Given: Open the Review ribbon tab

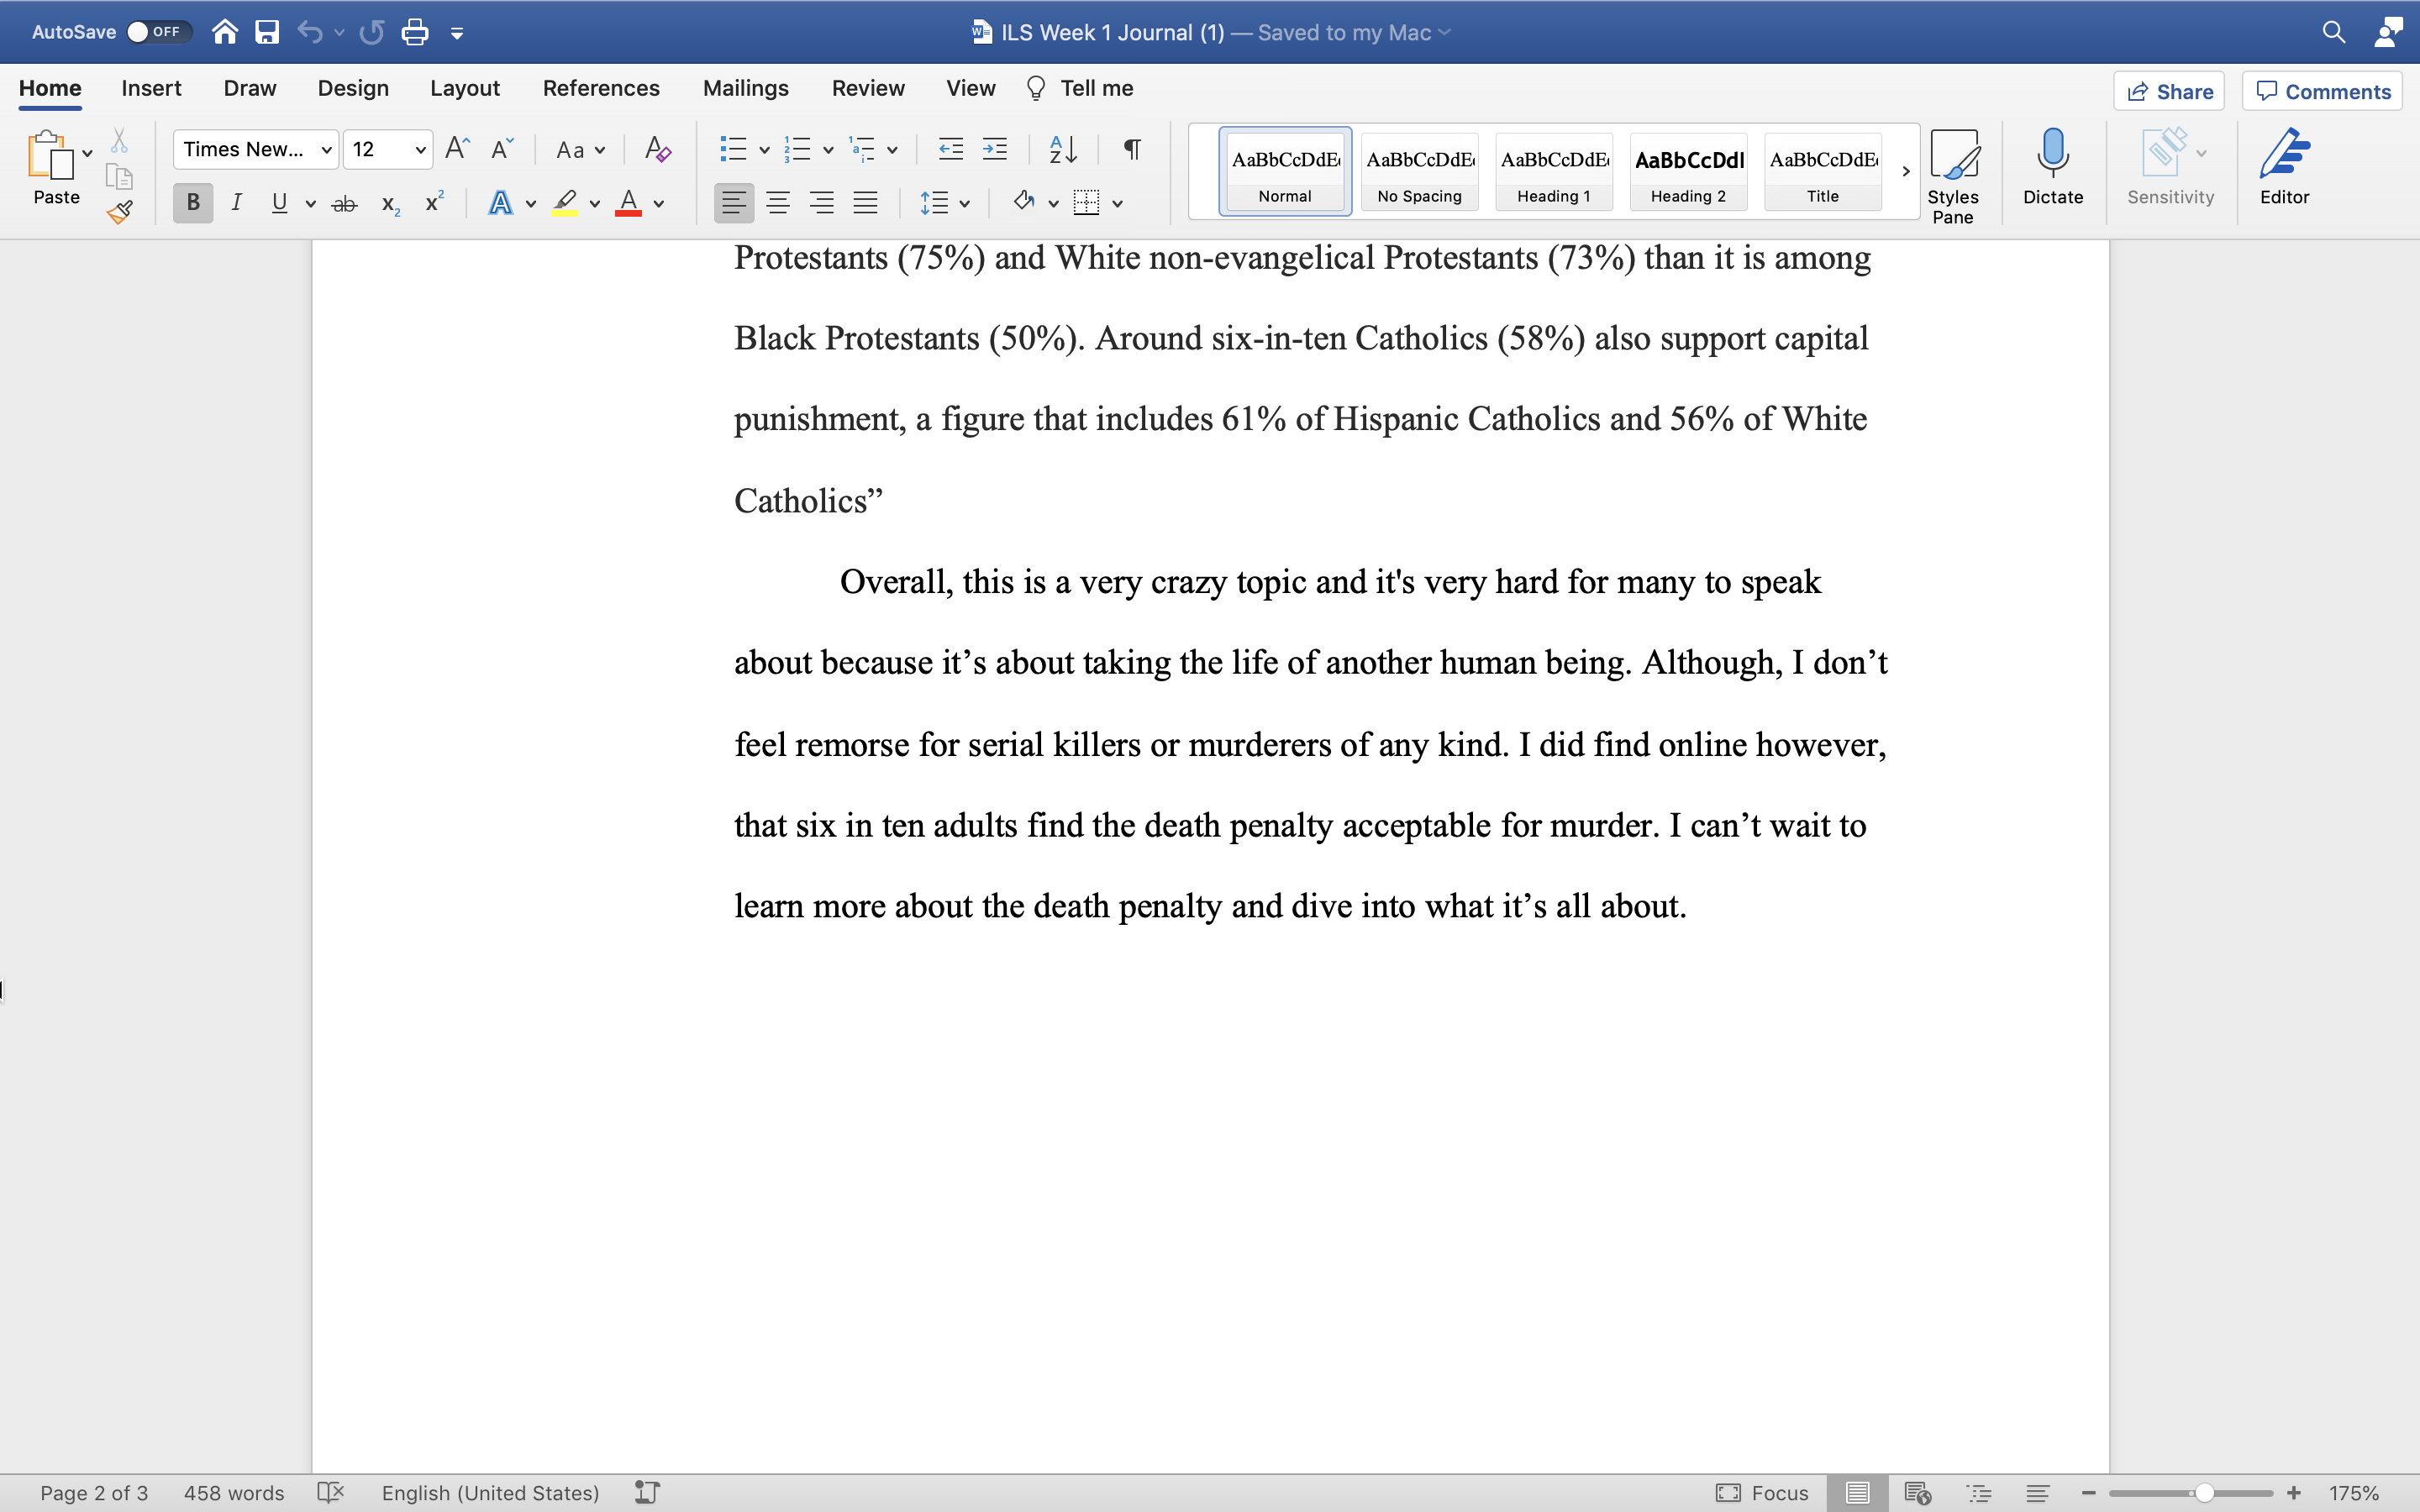Looking at the screenshot, I should click(x=866, y=88).
